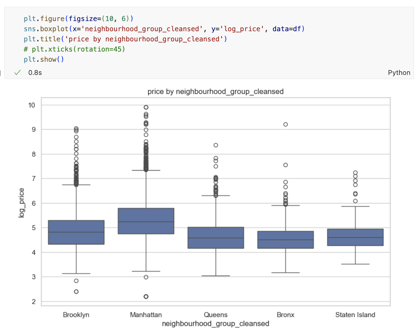The height and width of the screenshot is (335, 416).
Task: Click the Queens category axis label
Action: point(215,315)
